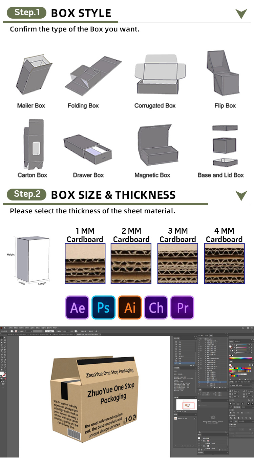Click the Navigator preview thumbnail
Screen dimensions: 254x468
187,405
